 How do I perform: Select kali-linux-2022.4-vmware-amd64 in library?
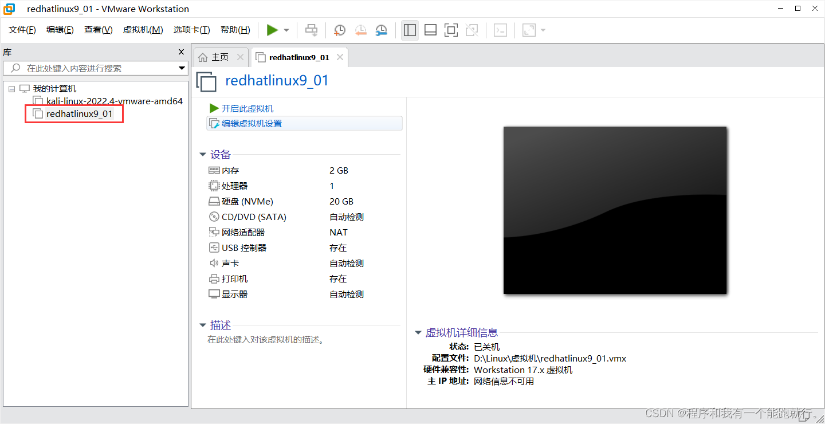115,101
